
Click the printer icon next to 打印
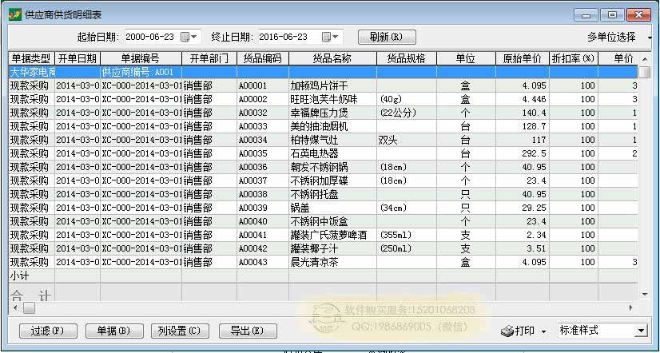point(507,331)
